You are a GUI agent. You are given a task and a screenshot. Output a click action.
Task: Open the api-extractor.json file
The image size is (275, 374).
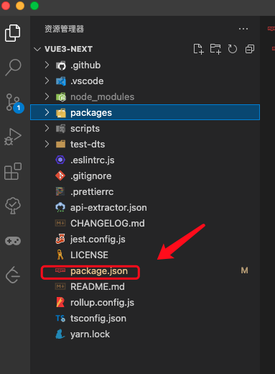(108, 208)
